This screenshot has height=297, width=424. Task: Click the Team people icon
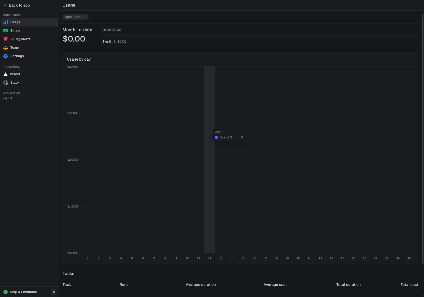pos(6,48)
